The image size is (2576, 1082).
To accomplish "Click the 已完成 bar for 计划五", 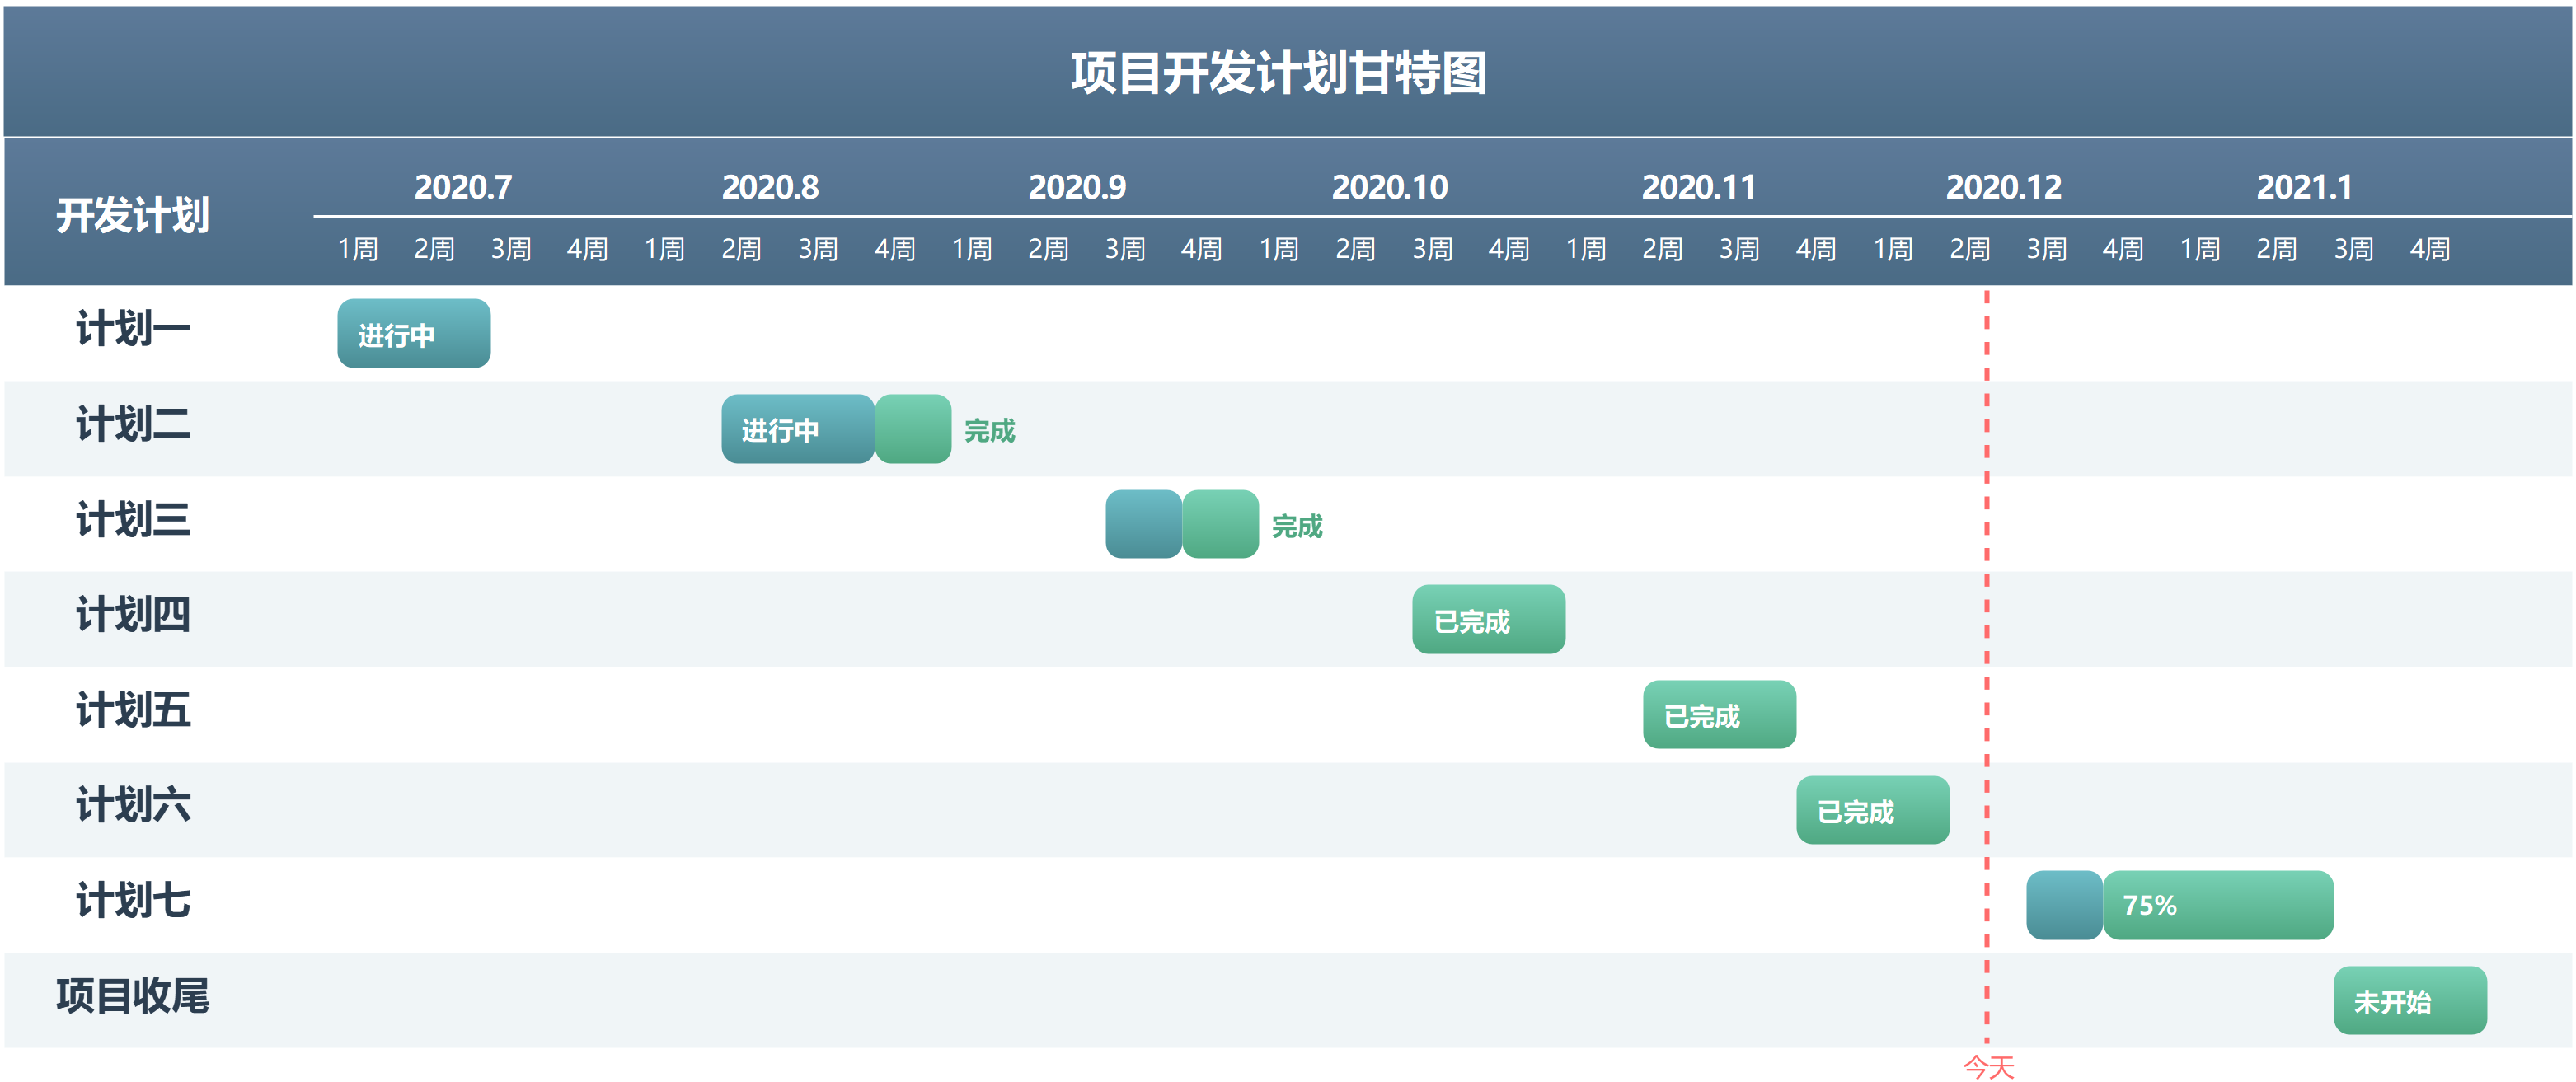I will coord(1718,714).
